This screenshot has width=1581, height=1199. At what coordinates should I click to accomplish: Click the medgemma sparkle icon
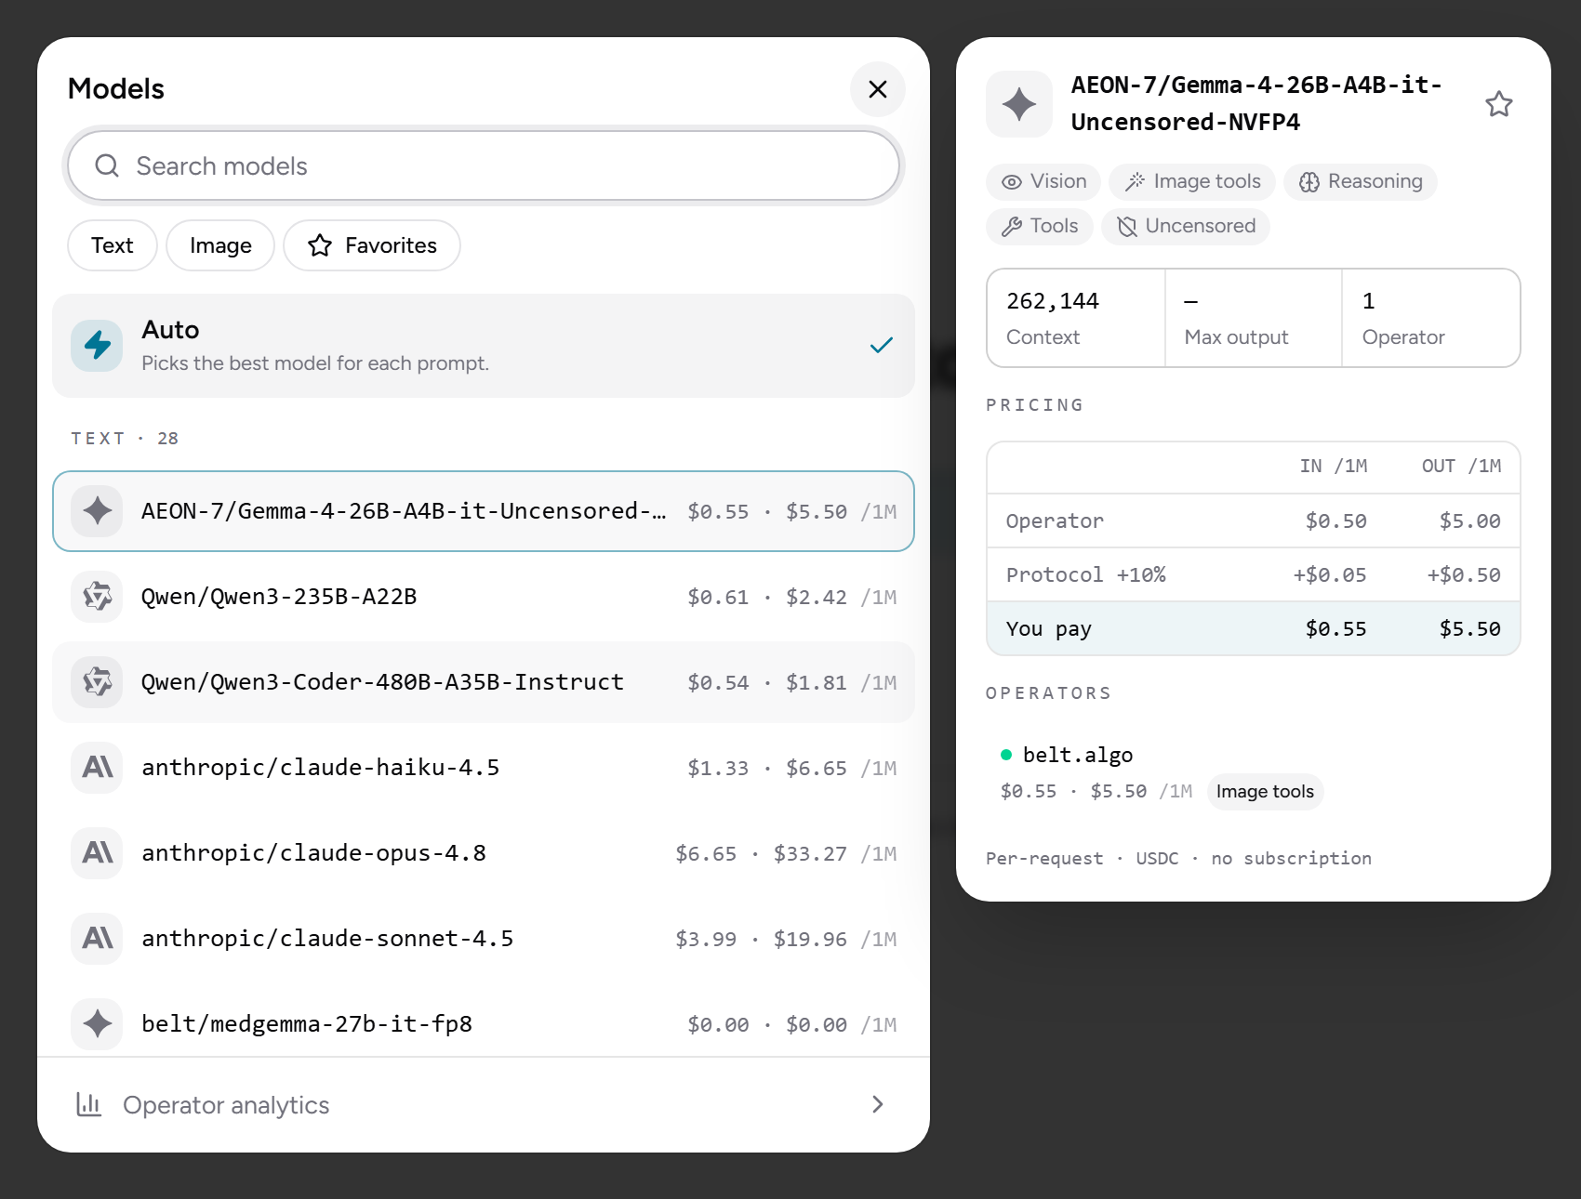pos(97,1024)
